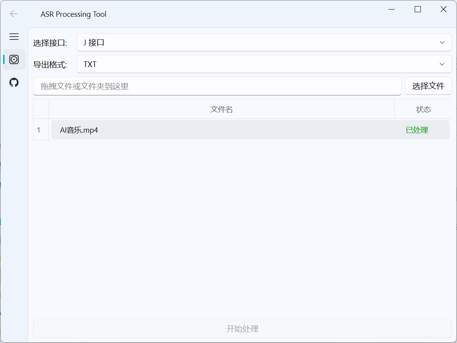
Task: Click 选择文件 to browse for files
Action: click(428, 86)
